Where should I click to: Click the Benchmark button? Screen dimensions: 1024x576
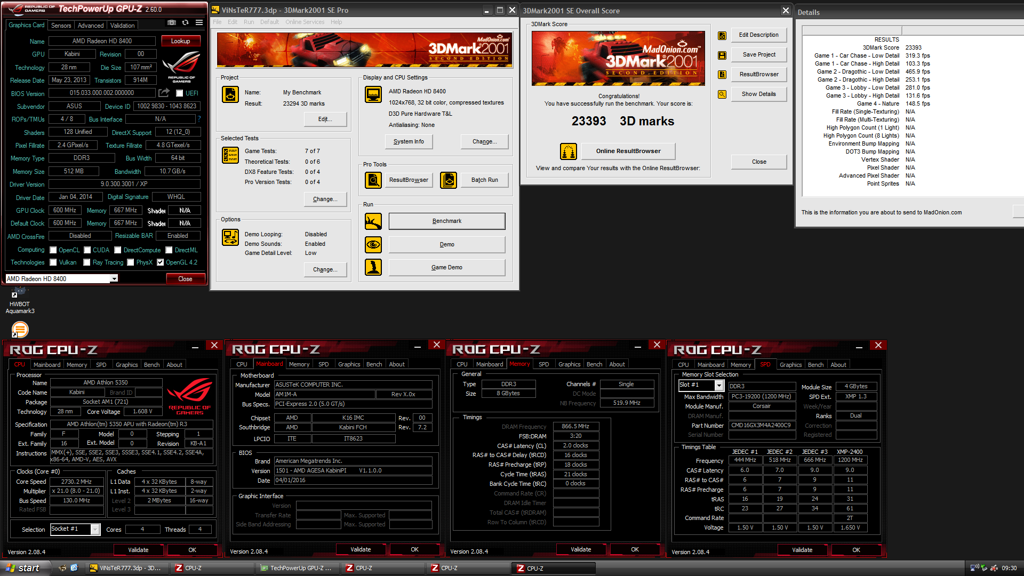[x=447, y=221]
